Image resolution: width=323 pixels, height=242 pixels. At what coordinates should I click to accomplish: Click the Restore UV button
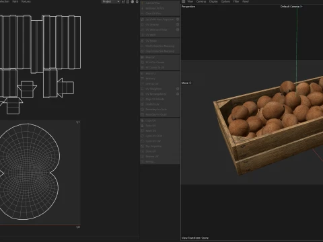click(159, 157)
